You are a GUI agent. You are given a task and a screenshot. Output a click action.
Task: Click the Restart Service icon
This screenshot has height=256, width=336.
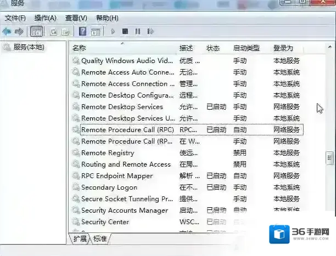coord(150,31)
